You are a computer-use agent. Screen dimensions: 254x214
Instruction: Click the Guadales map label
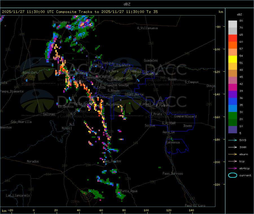[x=151, y=60]
